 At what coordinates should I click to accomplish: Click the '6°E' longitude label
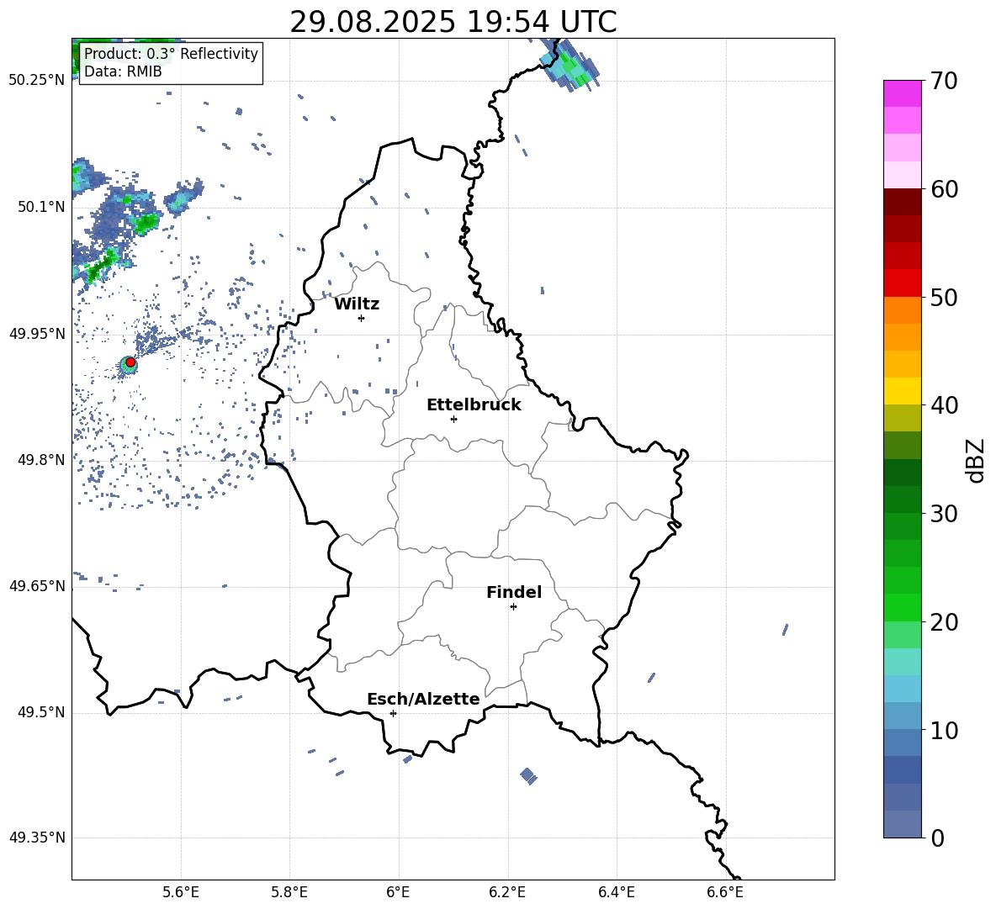click(398, 892)
